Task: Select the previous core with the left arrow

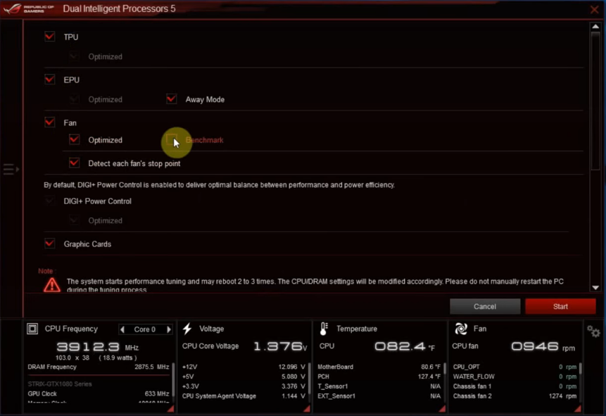Action: point(122,329)
